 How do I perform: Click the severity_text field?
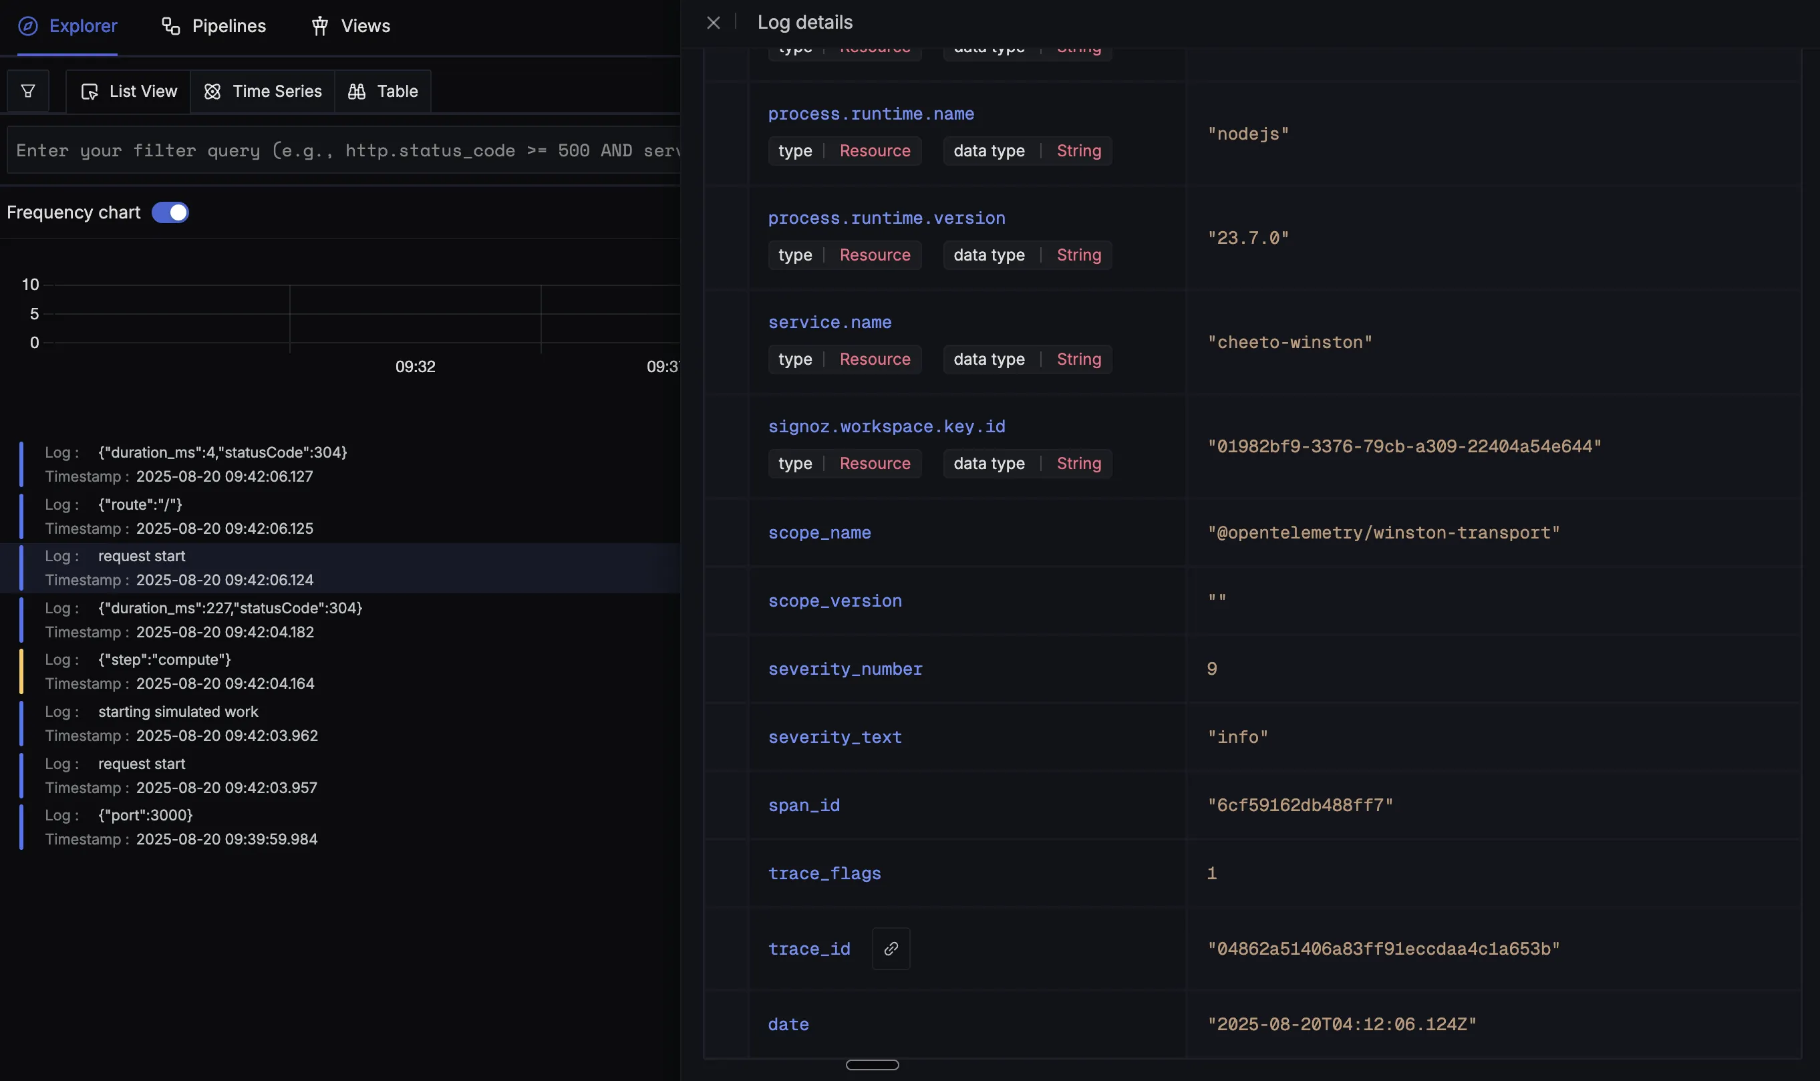tap(835, 736)
